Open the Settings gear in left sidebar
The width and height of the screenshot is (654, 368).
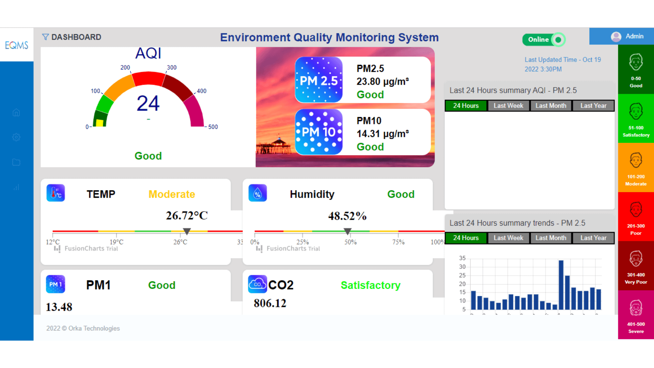coord(16,137)
